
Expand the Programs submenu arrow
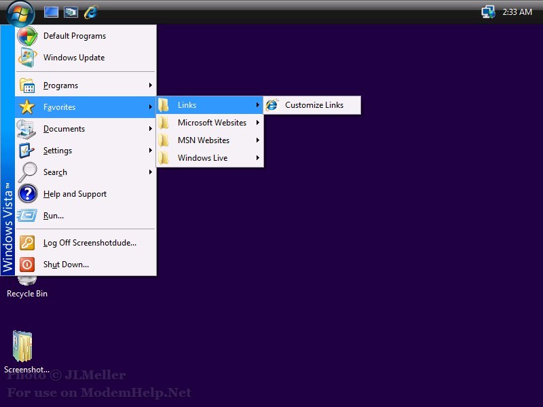pyautogui.click(x=150, y=85)
